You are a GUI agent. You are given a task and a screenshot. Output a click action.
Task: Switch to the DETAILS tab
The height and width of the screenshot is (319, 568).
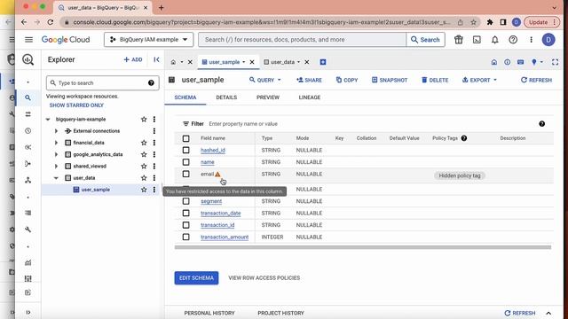pos(226,97)
